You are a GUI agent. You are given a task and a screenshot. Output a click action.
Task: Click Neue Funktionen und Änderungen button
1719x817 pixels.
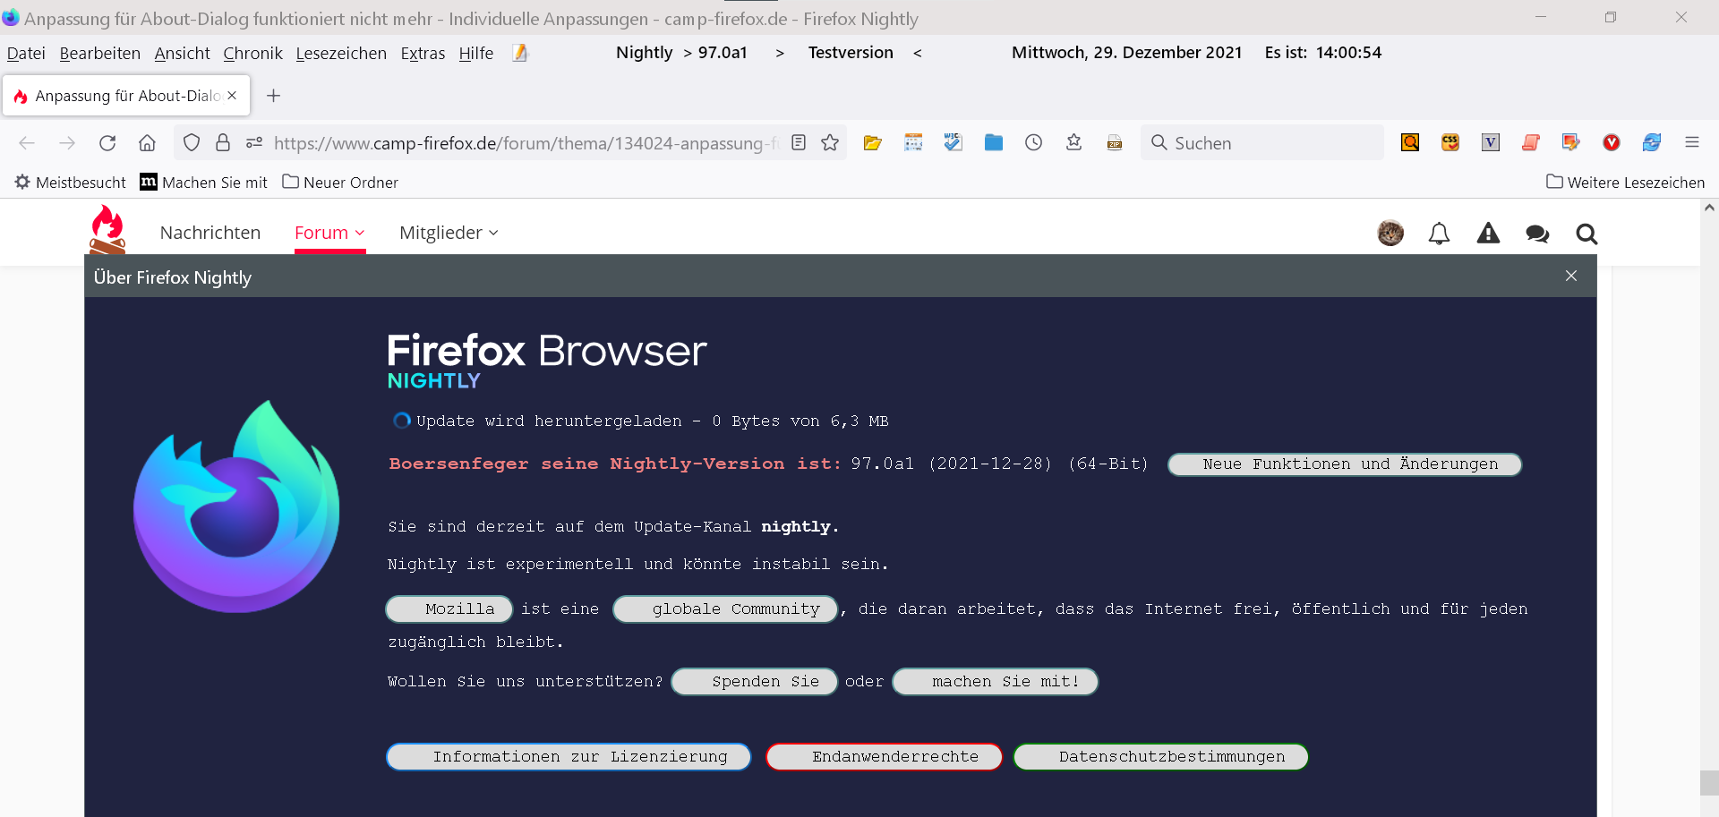pyautogui.click(x=1344, y=464)
